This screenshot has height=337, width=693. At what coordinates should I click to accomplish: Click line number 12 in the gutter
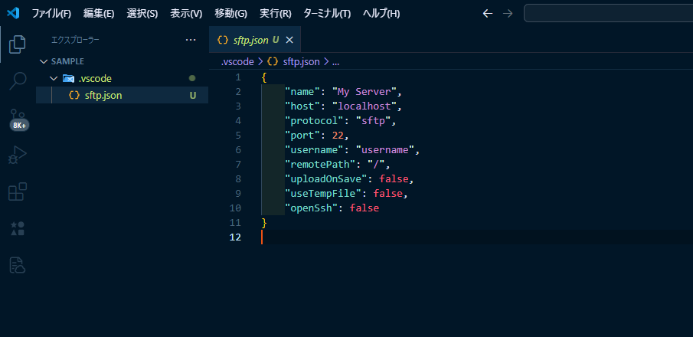236,237
